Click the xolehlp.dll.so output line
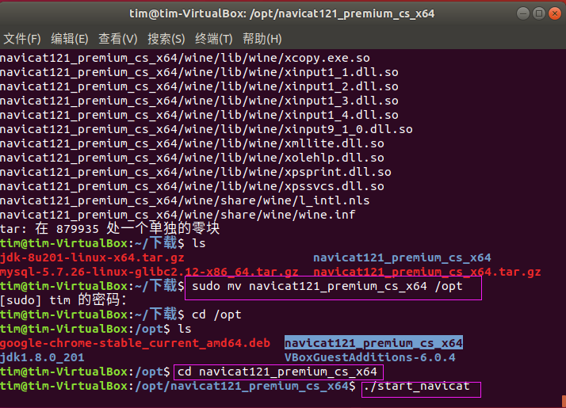 pyautogui.click(x=192, y=158)
